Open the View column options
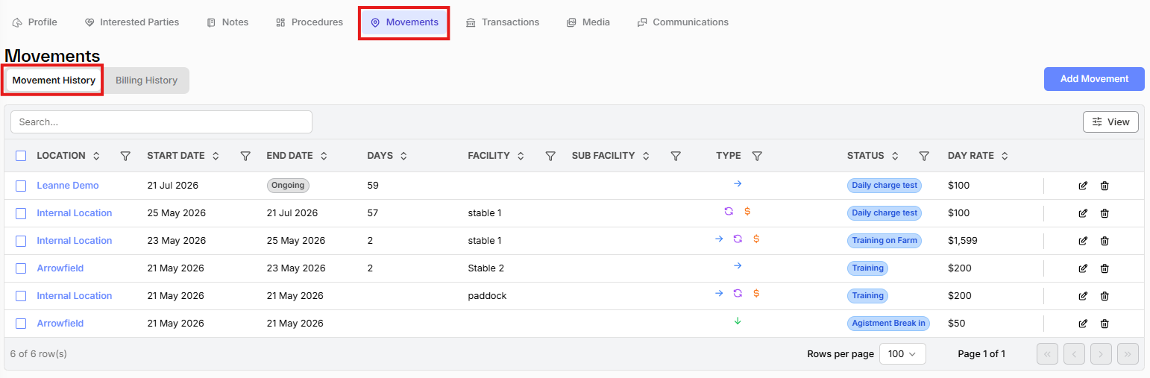The width and height of the screenshot is (1150, 378). [1110, 122]
